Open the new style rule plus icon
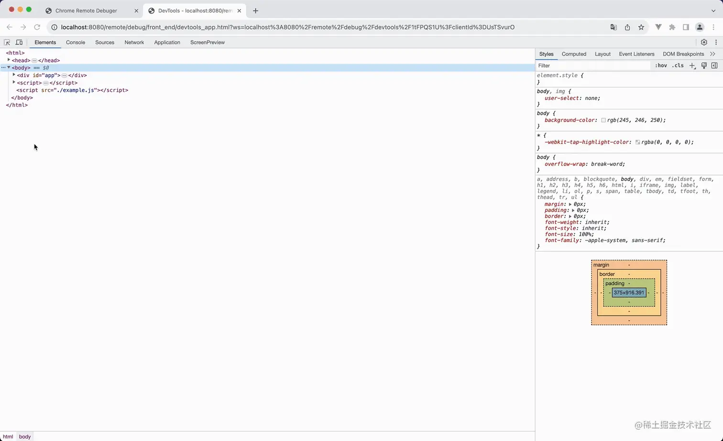723x441 pixels. [x=692, y=66]
